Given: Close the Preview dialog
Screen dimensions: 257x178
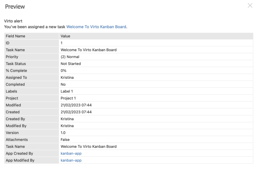Looking at the screenshot, I should 250,6.
